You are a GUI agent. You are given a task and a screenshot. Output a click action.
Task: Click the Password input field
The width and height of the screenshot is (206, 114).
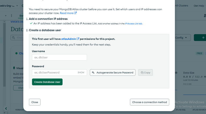(54, 72)
